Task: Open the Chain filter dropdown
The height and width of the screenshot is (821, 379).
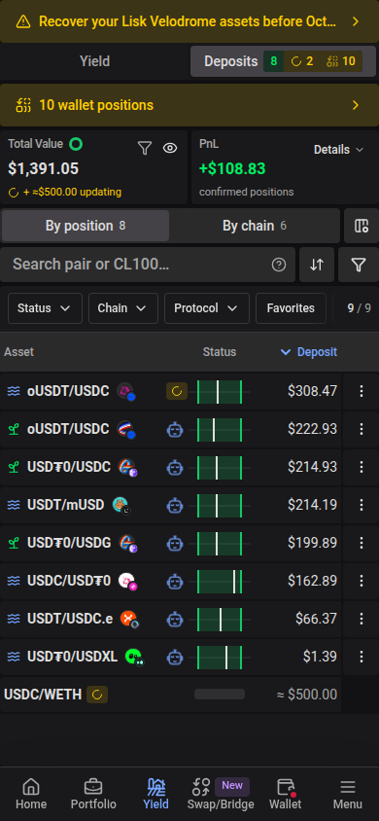Action: coord(123,308)
